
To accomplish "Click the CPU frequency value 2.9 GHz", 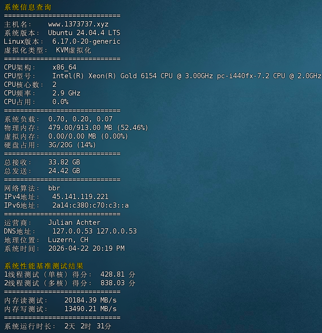I will [66, 93].
